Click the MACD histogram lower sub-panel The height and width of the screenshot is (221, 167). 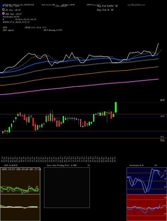click(x=20, y=208)
